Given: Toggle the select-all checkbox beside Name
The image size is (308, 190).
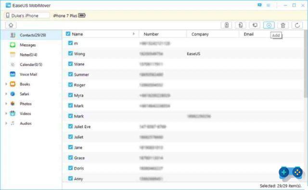Looking at the screenshot, I should (68, 34).
